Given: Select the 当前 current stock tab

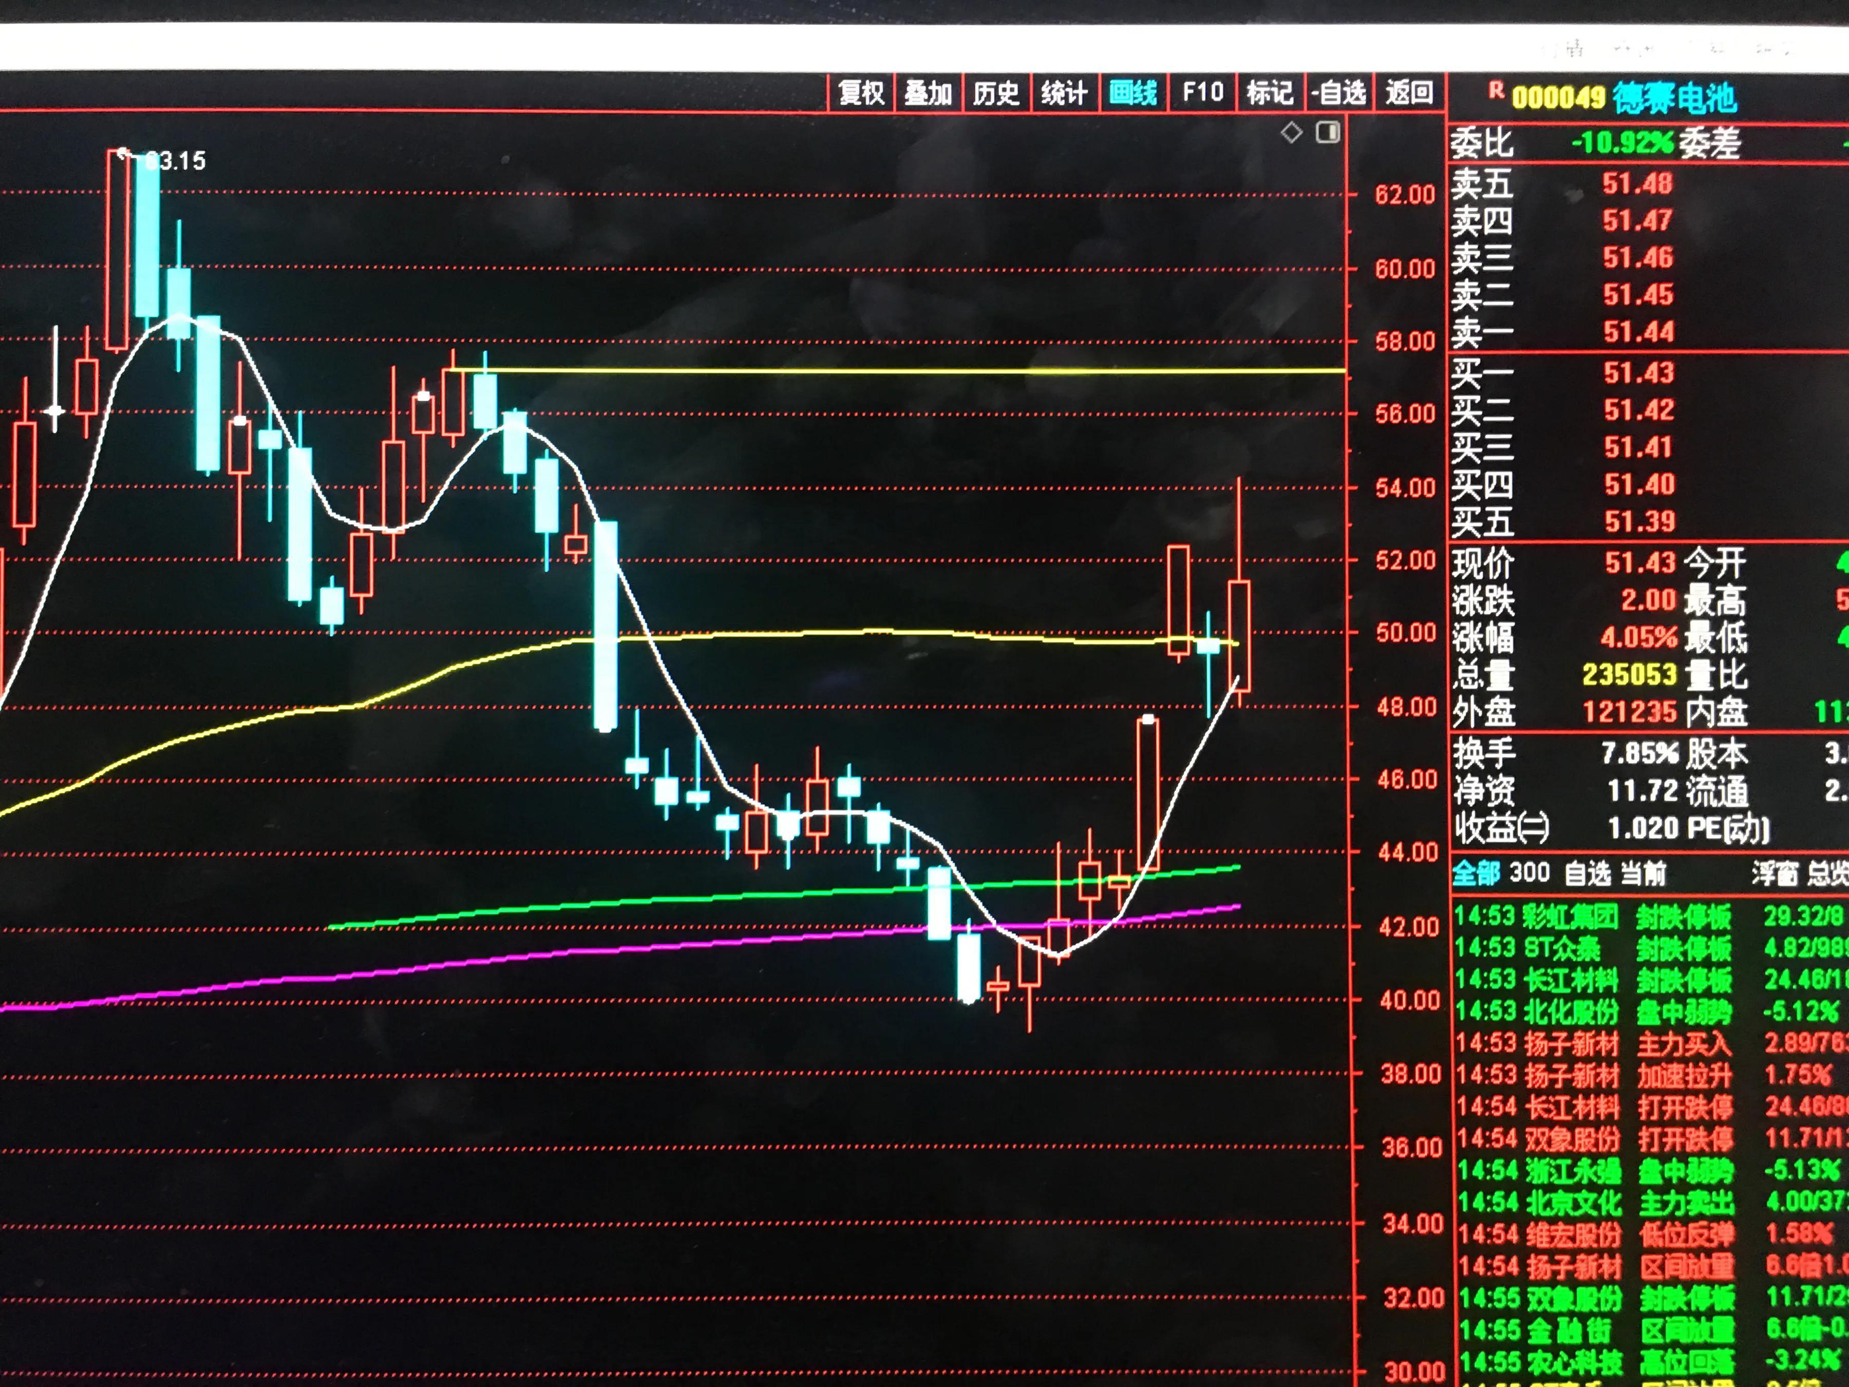Looking at the screenshot, I should (1643, 874).
